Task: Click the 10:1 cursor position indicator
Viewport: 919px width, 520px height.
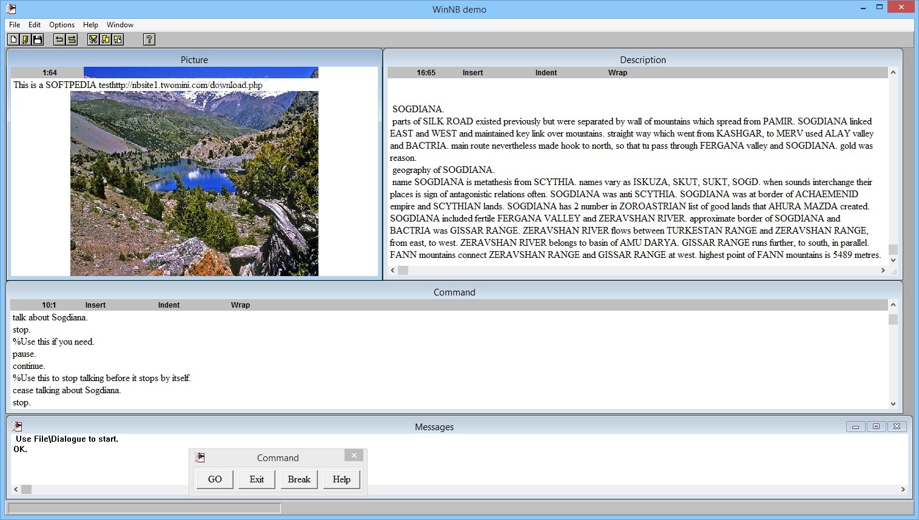Action: click(x=49, y=305)
